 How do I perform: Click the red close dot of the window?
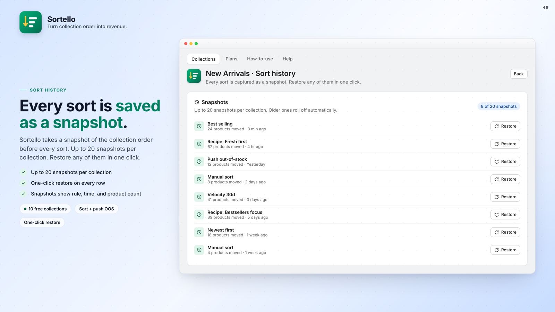(x=186, y=44)
